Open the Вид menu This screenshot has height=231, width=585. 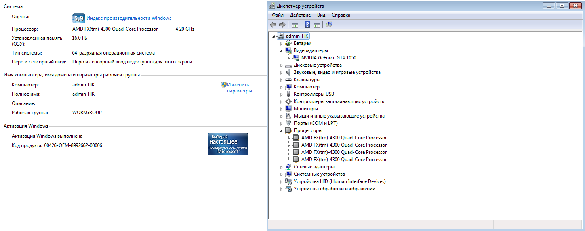(321, 15)
